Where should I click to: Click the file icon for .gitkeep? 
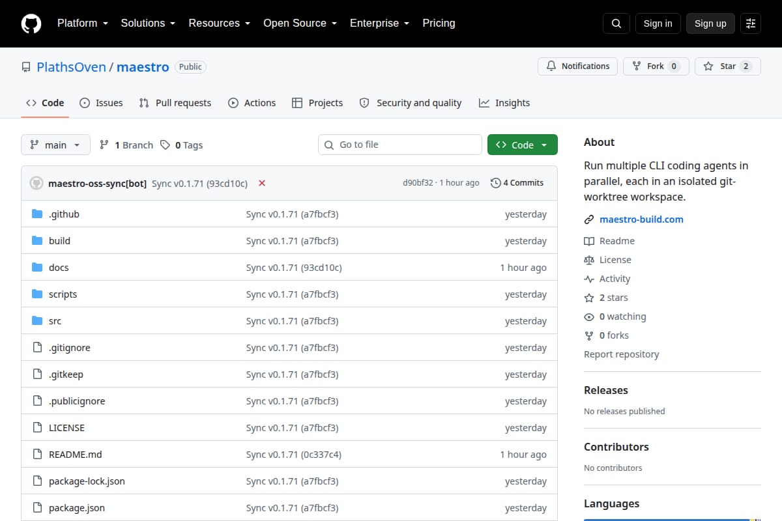click(37, 374)
